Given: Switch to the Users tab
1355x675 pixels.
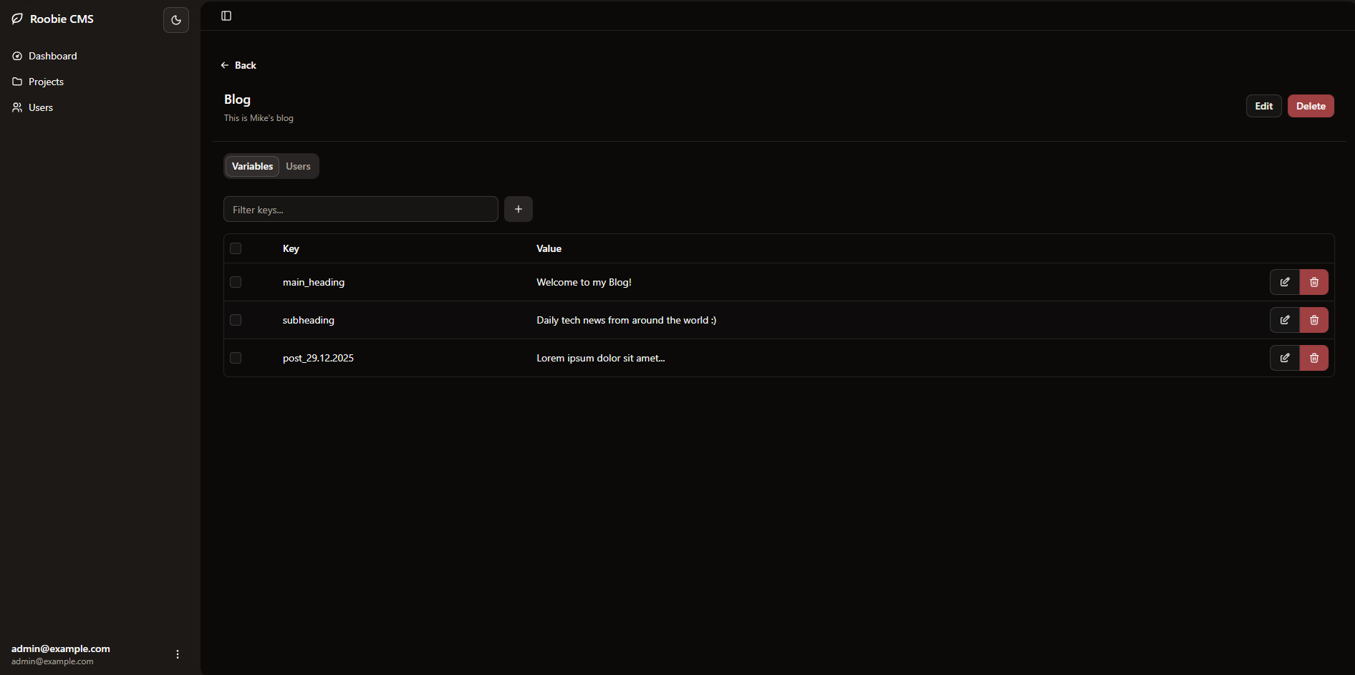Looking at the screenshot, I should pos(298,166).
